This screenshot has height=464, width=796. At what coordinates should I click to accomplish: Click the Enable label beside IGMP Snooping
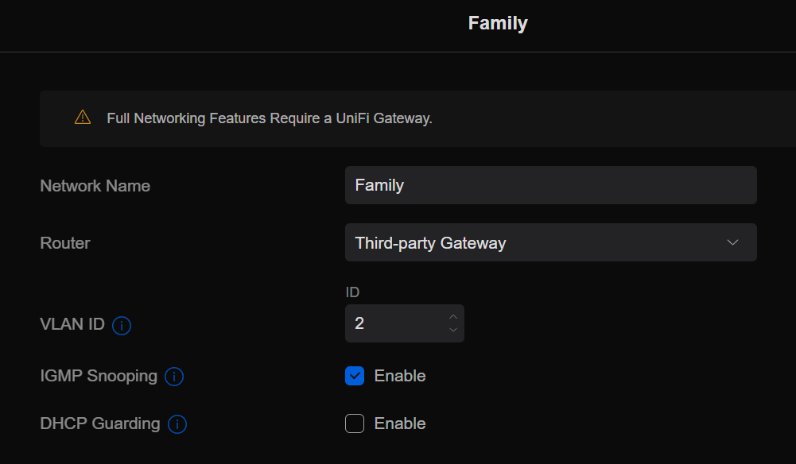[400, 376]
